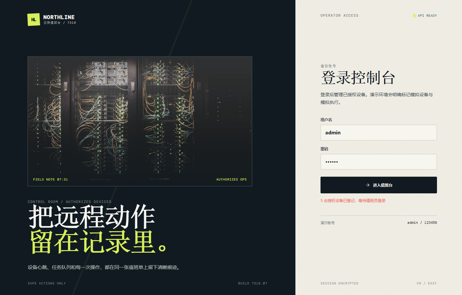Click the SAFE ACTIONS ONLY footer text

47,283
